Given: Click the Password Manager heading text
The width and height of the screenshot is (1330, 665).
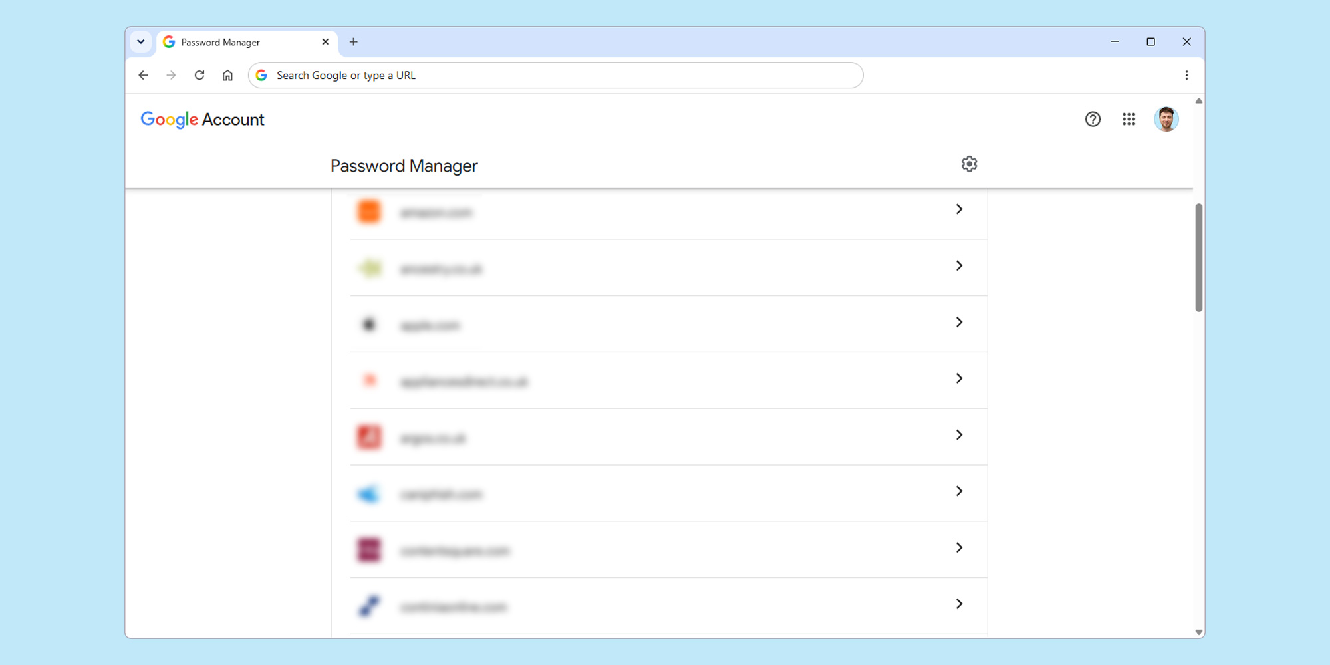Looking at the screenshot, I should point(404,166).
